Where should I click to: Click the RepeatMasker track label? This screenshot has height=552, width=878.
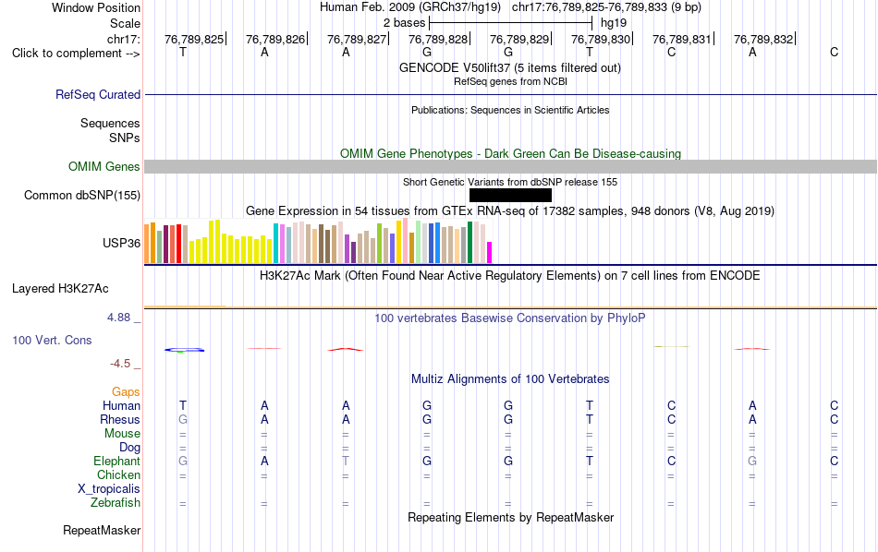102,530
